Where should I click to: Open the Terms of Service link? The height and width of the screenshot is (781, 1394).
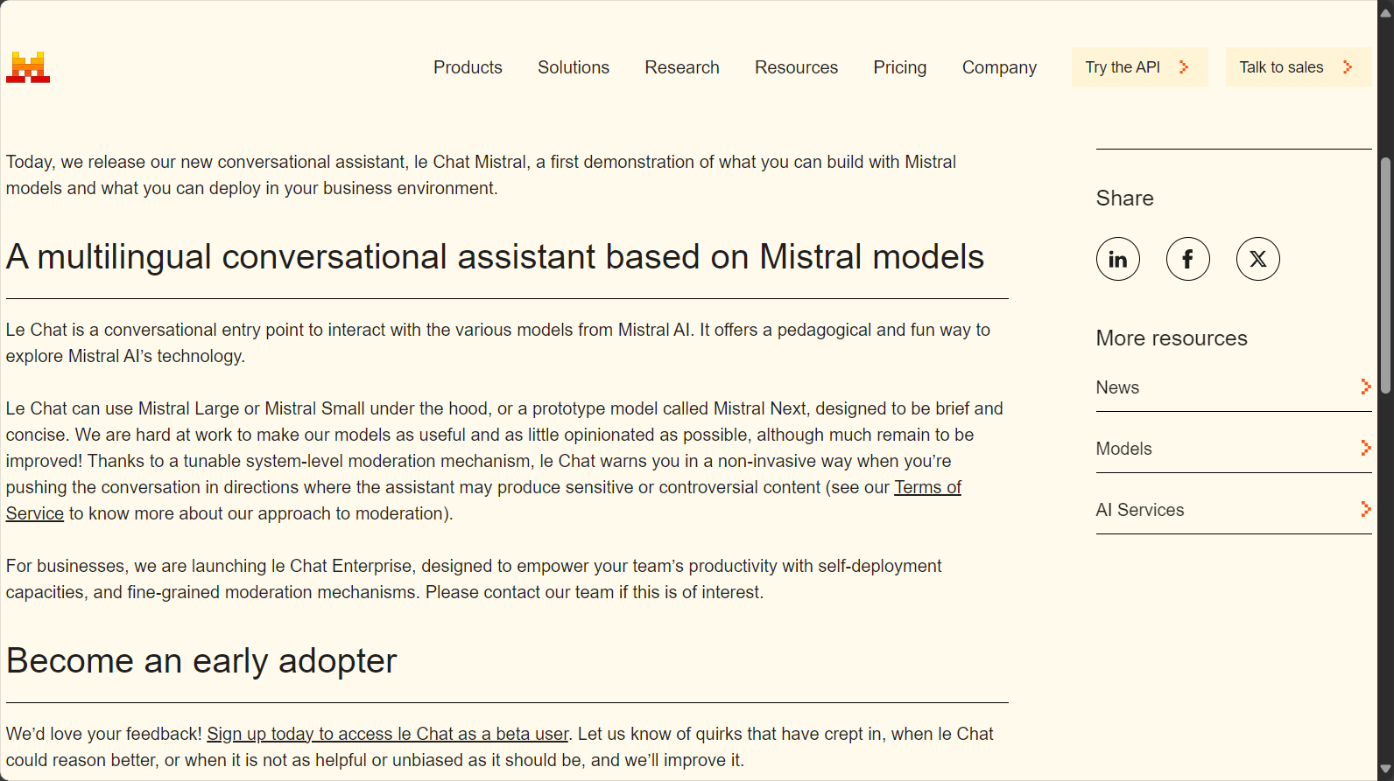927,487
